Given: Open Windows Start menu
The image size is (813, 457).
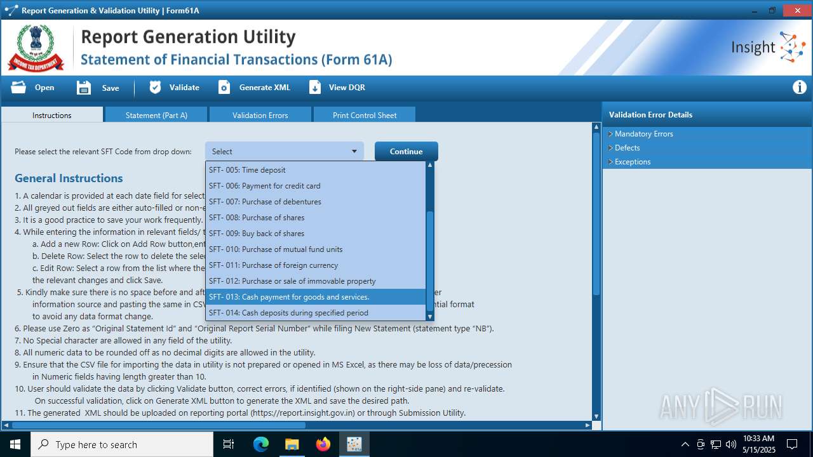Looking at the screenshot, I should [x=15, y=444].
